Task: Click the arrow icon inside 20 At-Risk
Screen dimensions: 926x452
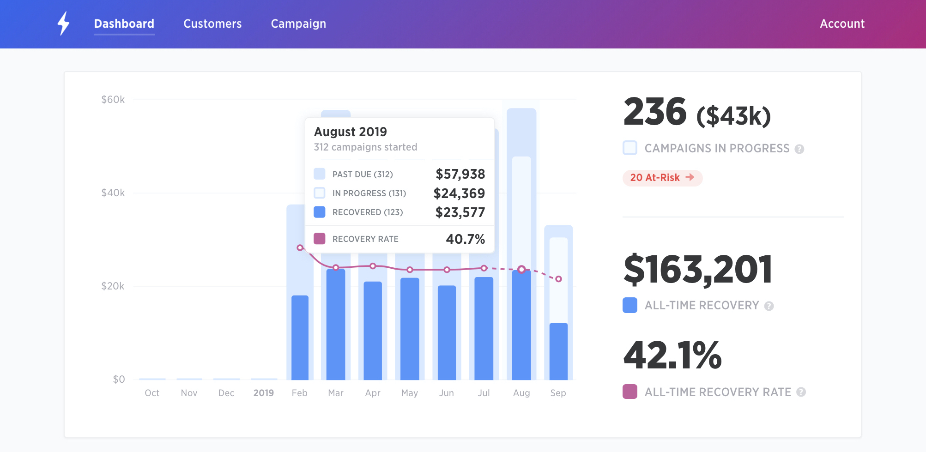Action: pyautogui.click(x=690, y=177)
